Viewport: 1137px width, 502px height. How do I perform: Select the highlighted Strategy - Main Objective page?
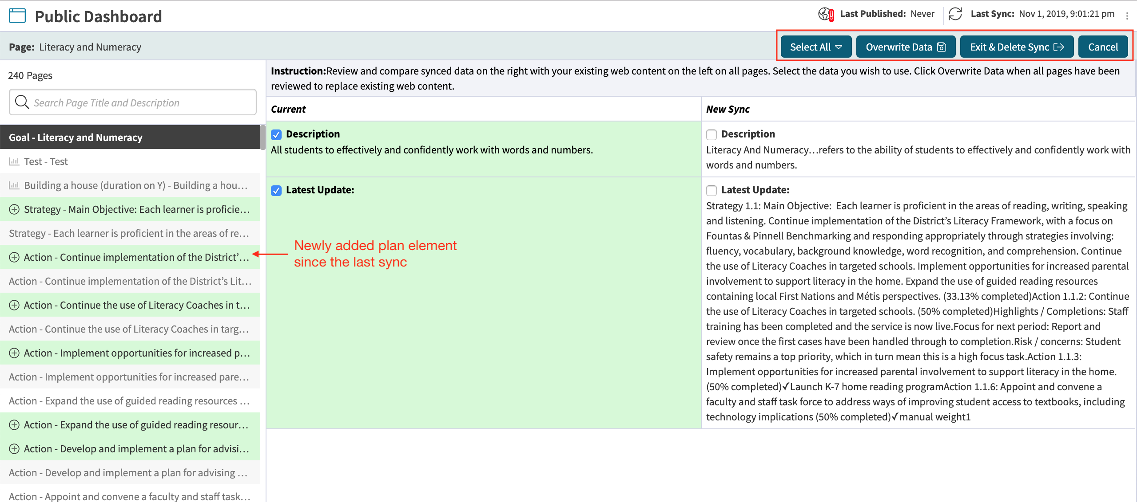point(130,209)
